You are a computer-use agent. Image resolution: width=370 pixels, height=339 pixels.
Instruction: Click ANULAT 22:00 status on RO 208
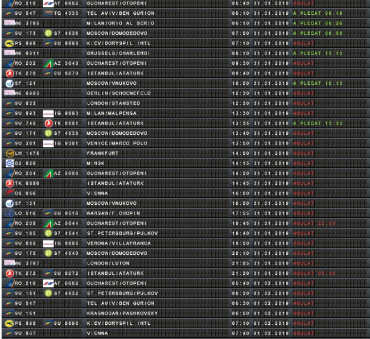coord(314,223)
